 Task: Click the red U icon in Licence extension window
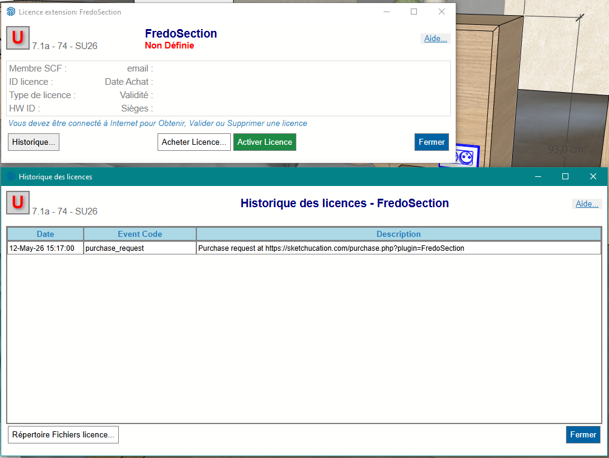pos(18,38)
